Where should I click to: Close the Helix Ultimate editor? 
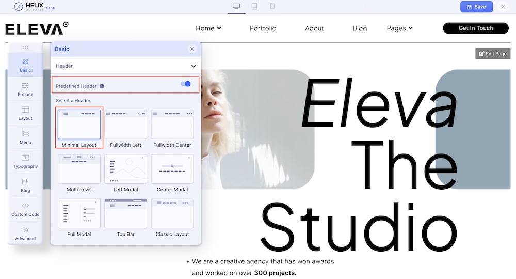[503, 7]
